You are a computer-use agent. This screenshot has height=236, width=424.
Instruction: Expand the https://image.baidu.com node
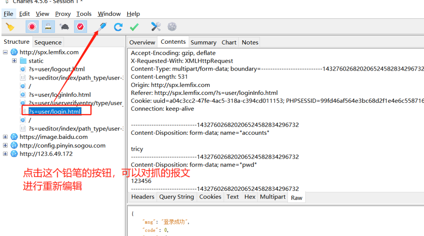(5, 137)
